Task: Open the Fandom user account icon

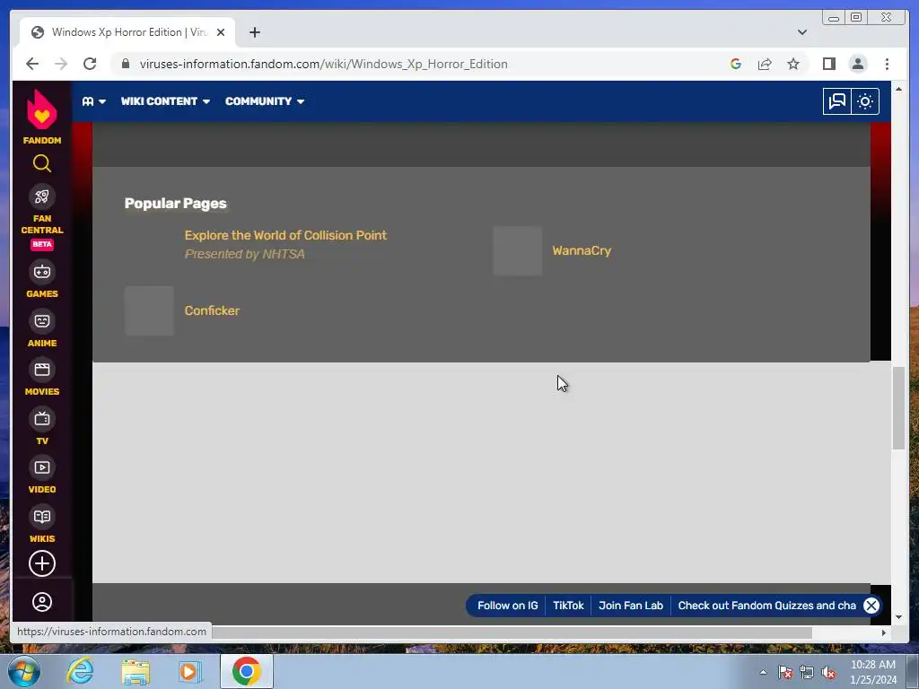Action: pos(41,602)
